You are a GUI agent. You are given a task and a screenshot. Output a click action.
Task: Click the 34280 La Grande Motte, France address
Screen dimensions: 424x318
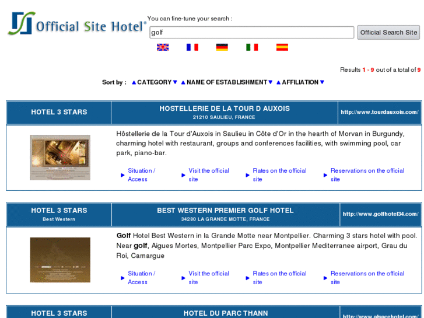(x=225, y=219)
